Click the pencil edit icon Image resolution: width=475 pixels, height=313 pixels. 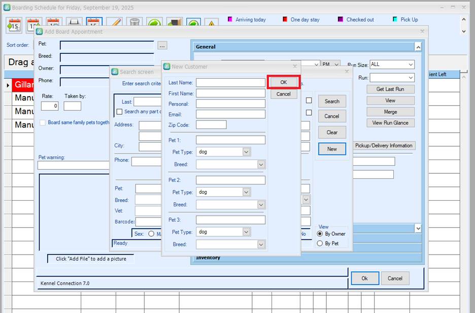point(114,24)
